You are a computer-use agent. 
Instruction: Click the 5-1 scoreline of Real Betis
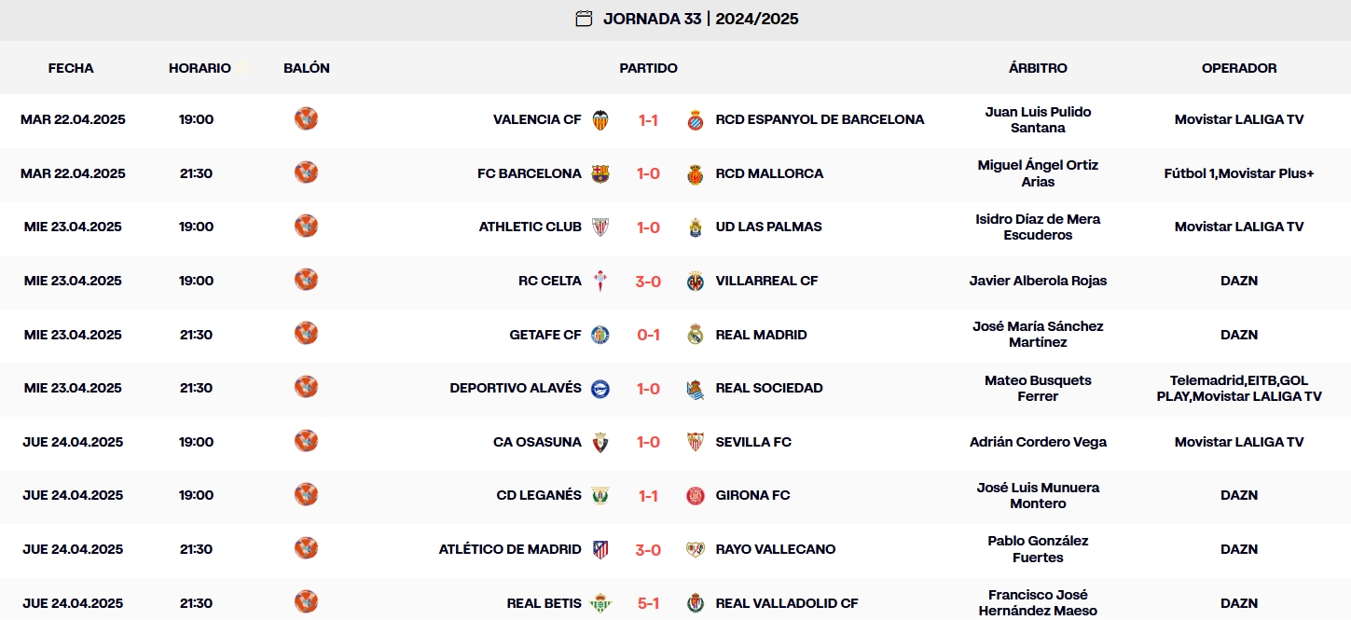coord(647,602)
